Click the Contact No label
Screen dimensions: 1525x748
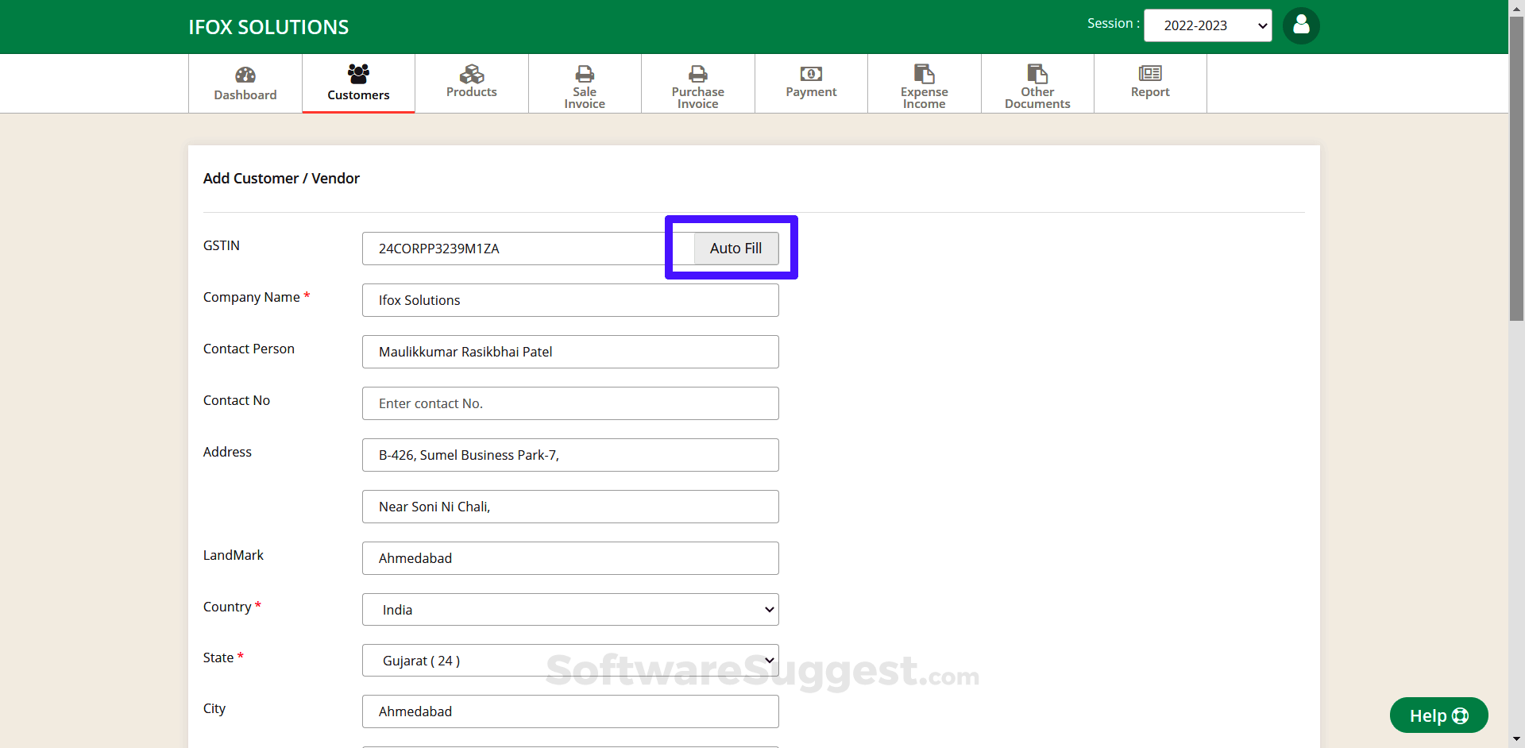(x=237, y=400)
